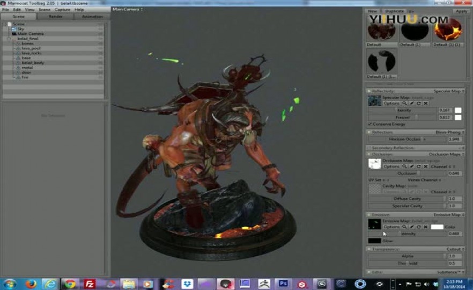Image resolution: width=473 pixels, height=290 pixels.
Task: Click the Occlusion Map magnifier icon
Action: (404, 166)
